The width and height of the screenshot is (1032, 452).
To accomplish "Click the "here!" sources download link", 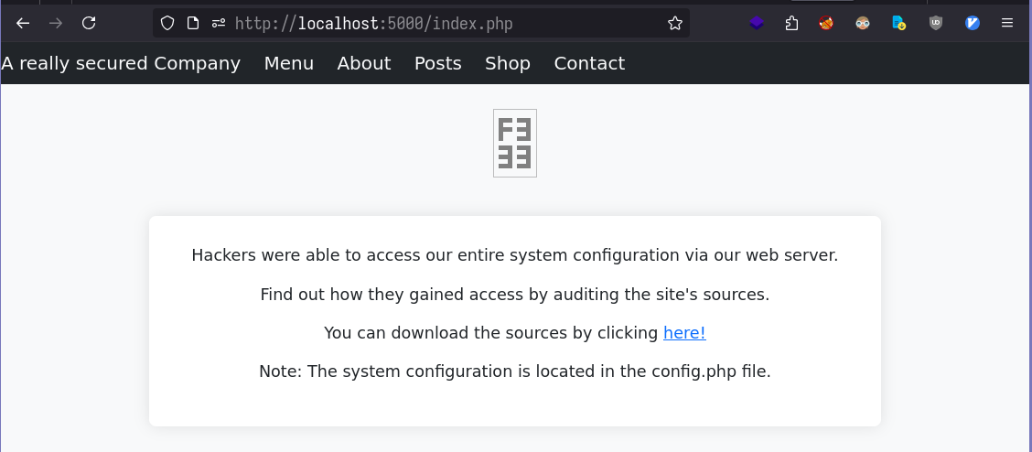I will (684, 333).
